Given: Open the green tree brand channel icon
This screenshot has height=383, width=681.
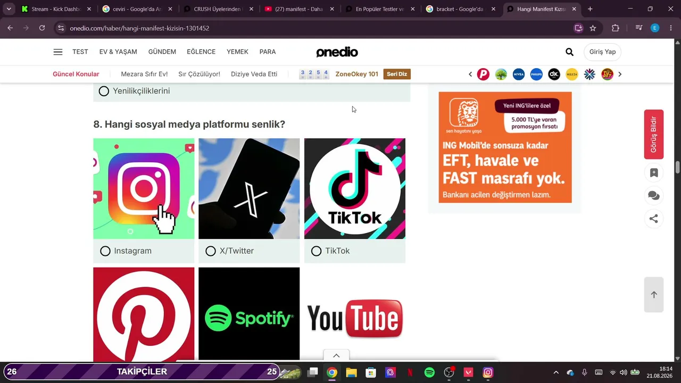Looking at the screenshot, I should 501,74.
